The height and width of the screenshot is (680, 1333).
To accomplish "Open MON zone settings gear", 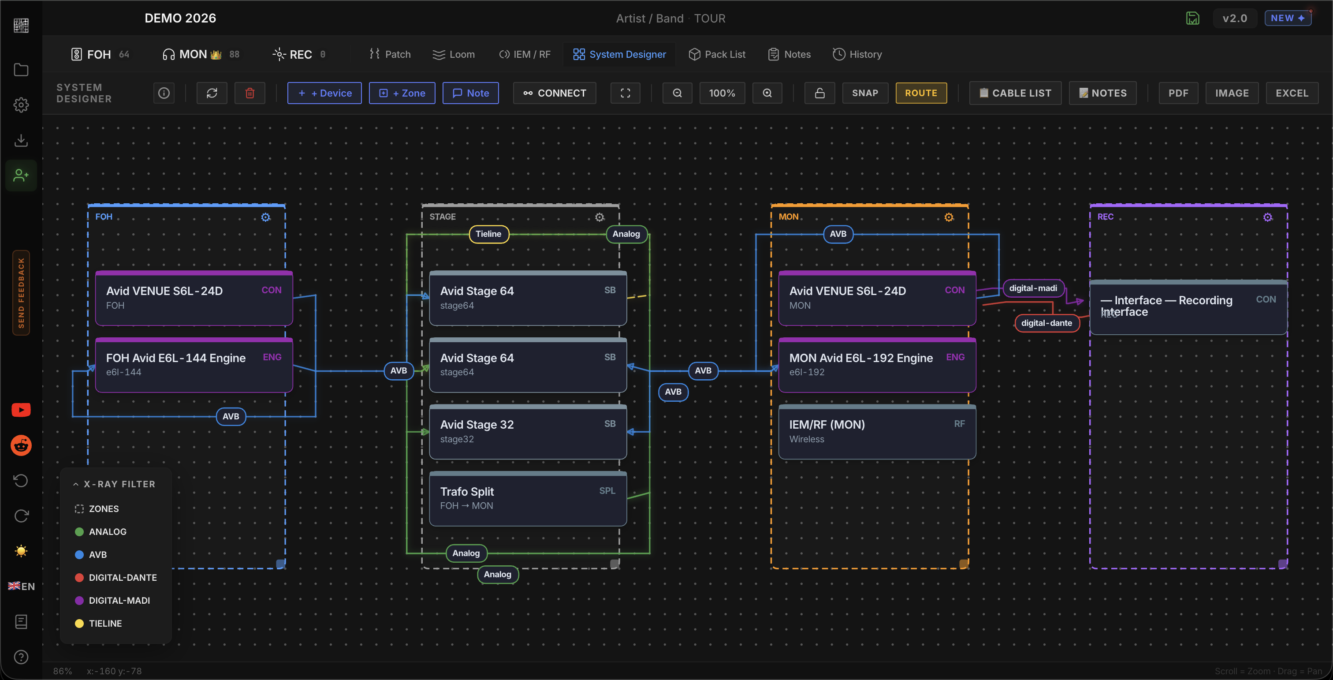I will click(949, 217).
